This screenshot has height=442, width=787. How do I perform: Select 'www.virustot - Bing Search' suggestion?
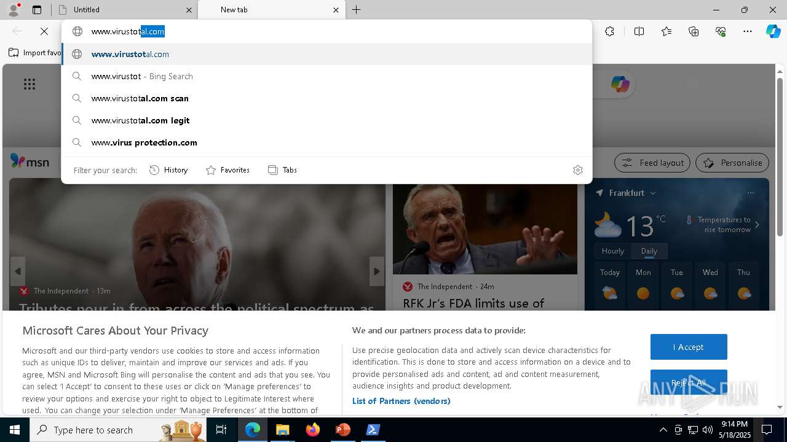pos(326,76)
